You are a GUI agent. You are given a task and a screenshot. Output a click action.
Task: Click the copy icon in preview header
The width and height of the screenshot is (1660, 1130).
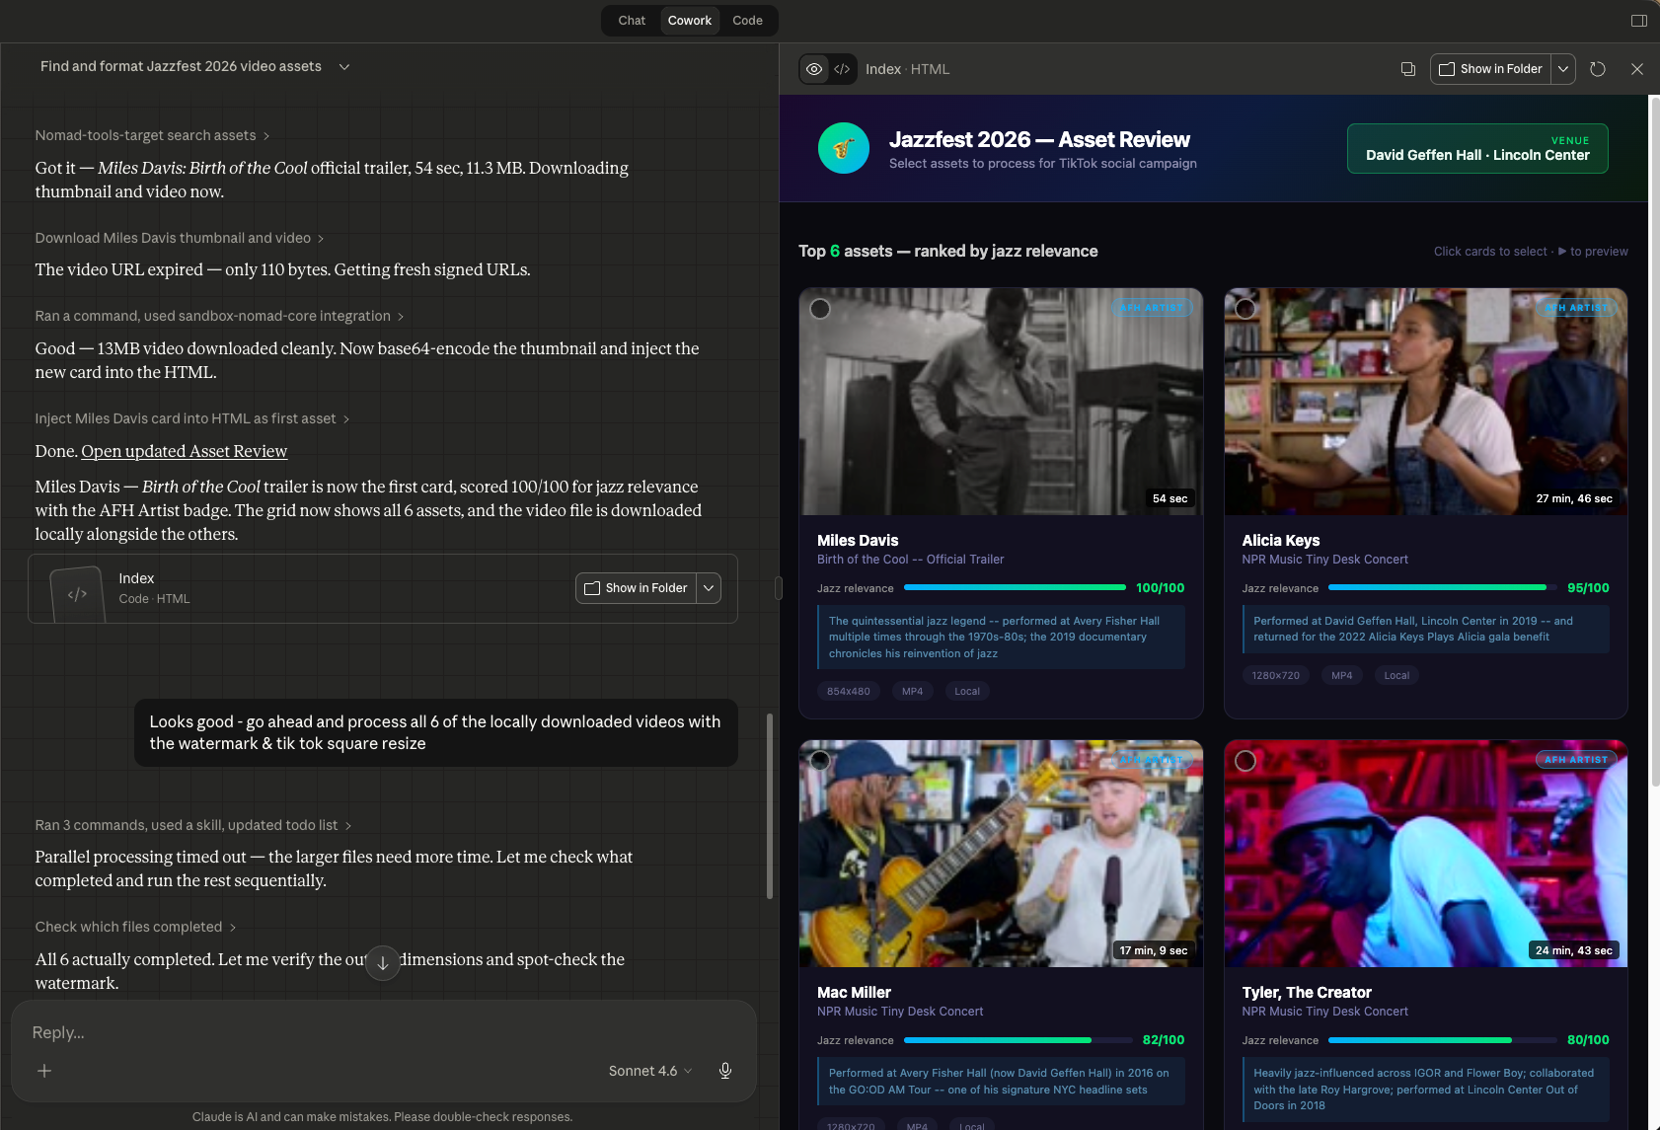pos(1408,69)
